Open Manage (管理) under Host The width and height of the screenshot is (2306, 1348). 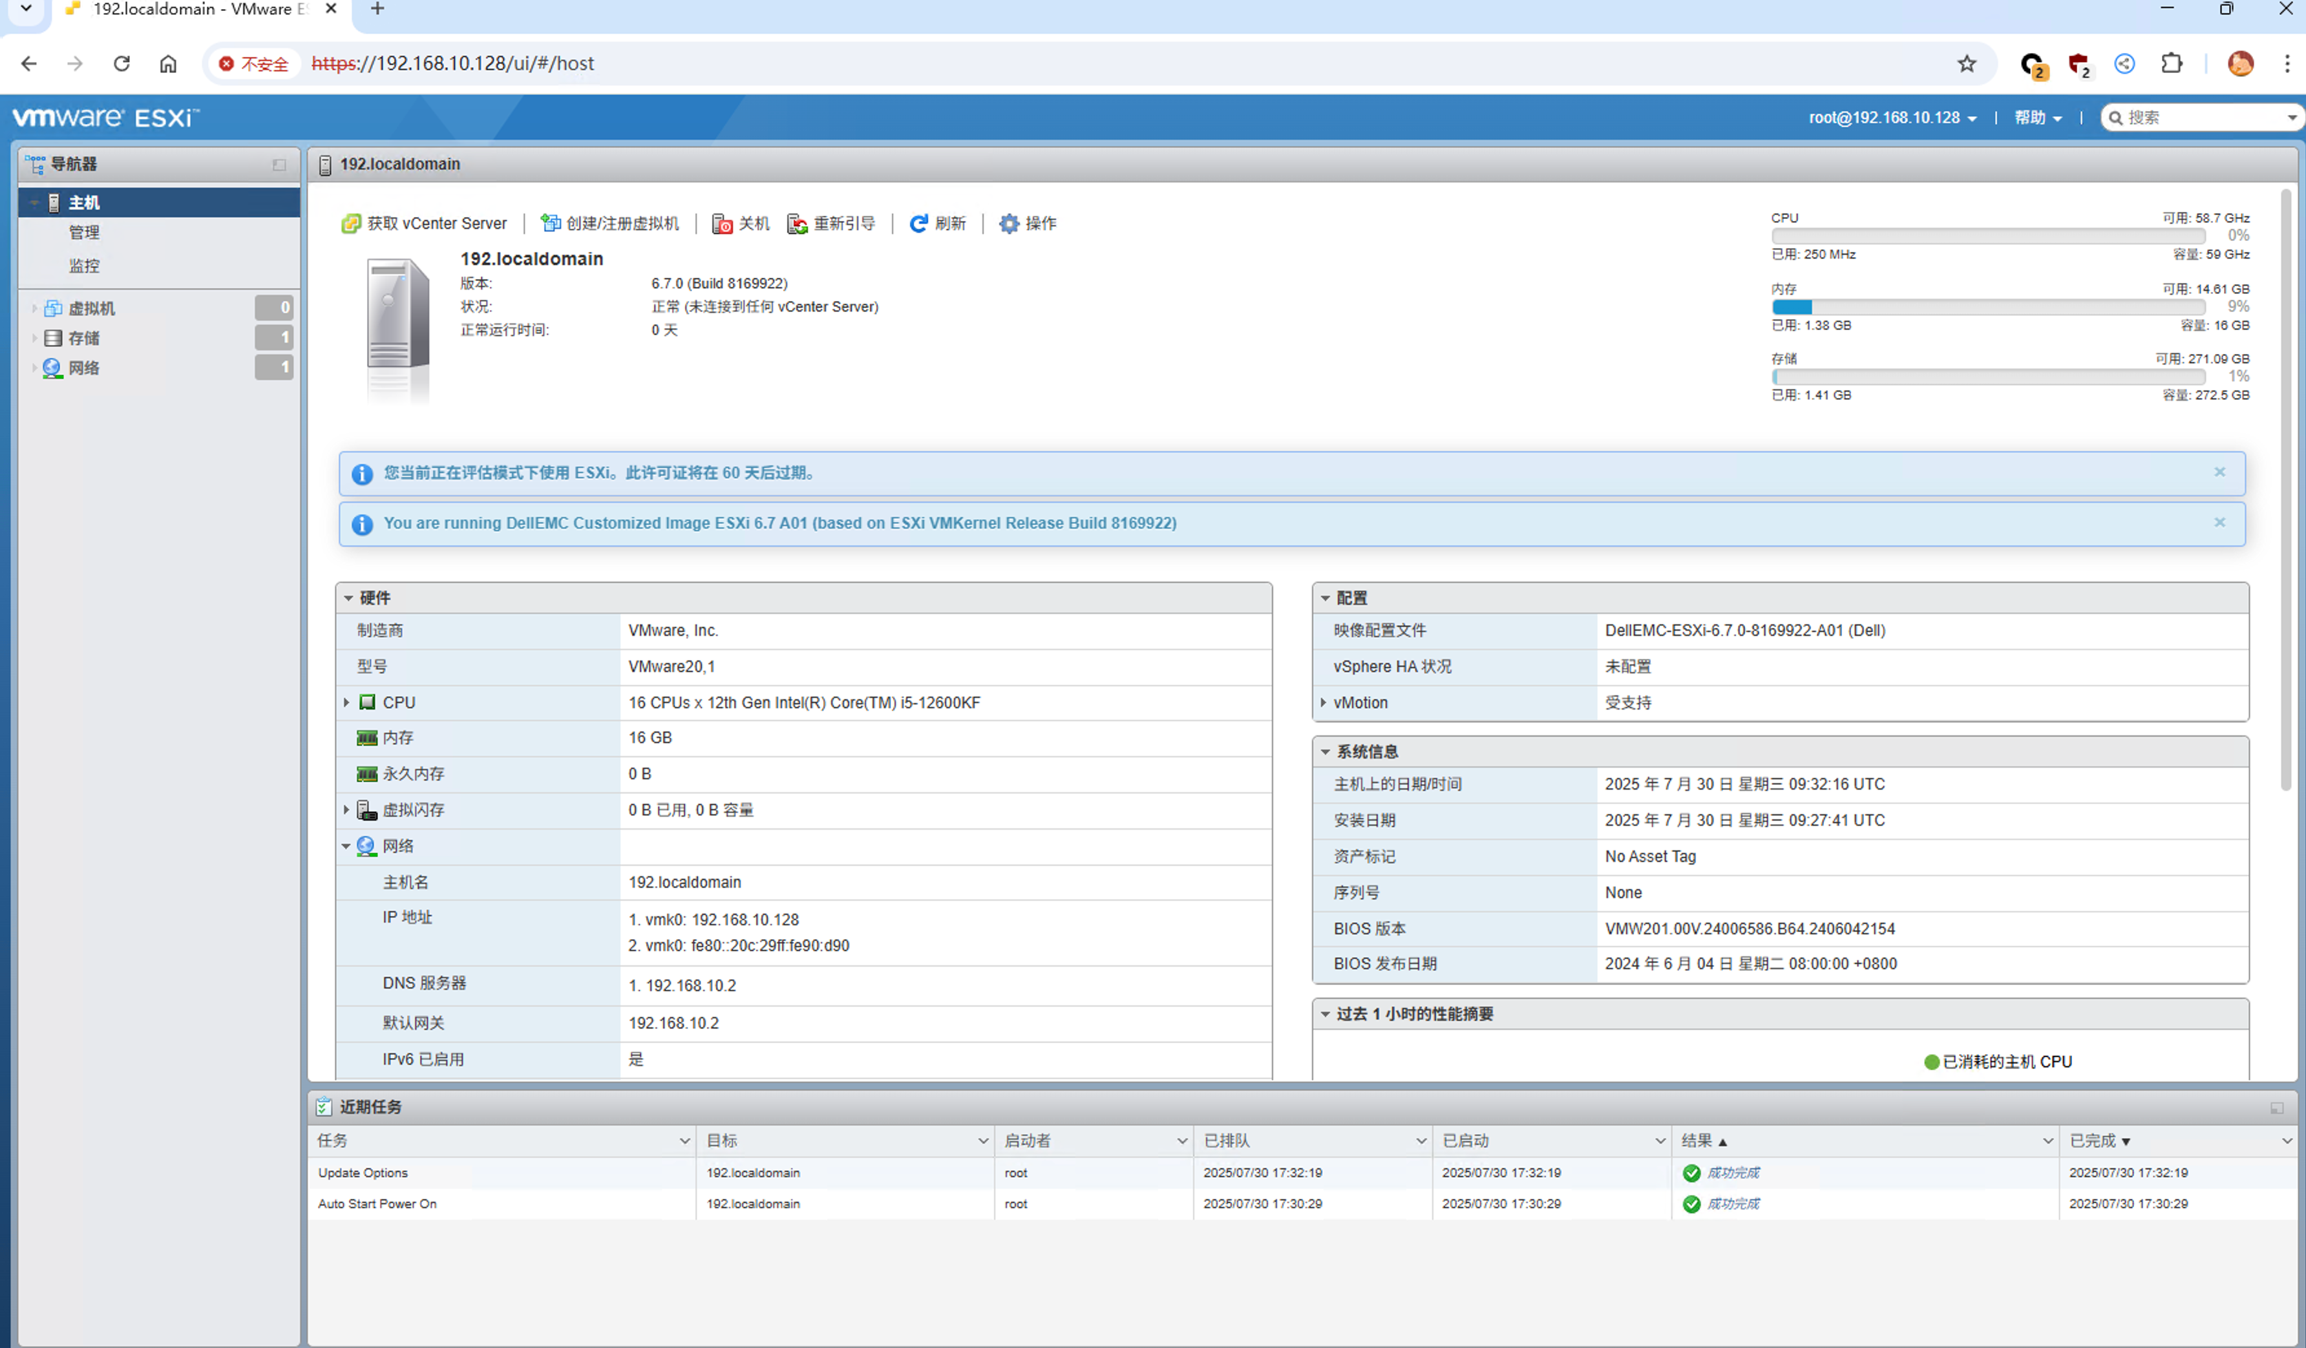[x=84, y=233]
